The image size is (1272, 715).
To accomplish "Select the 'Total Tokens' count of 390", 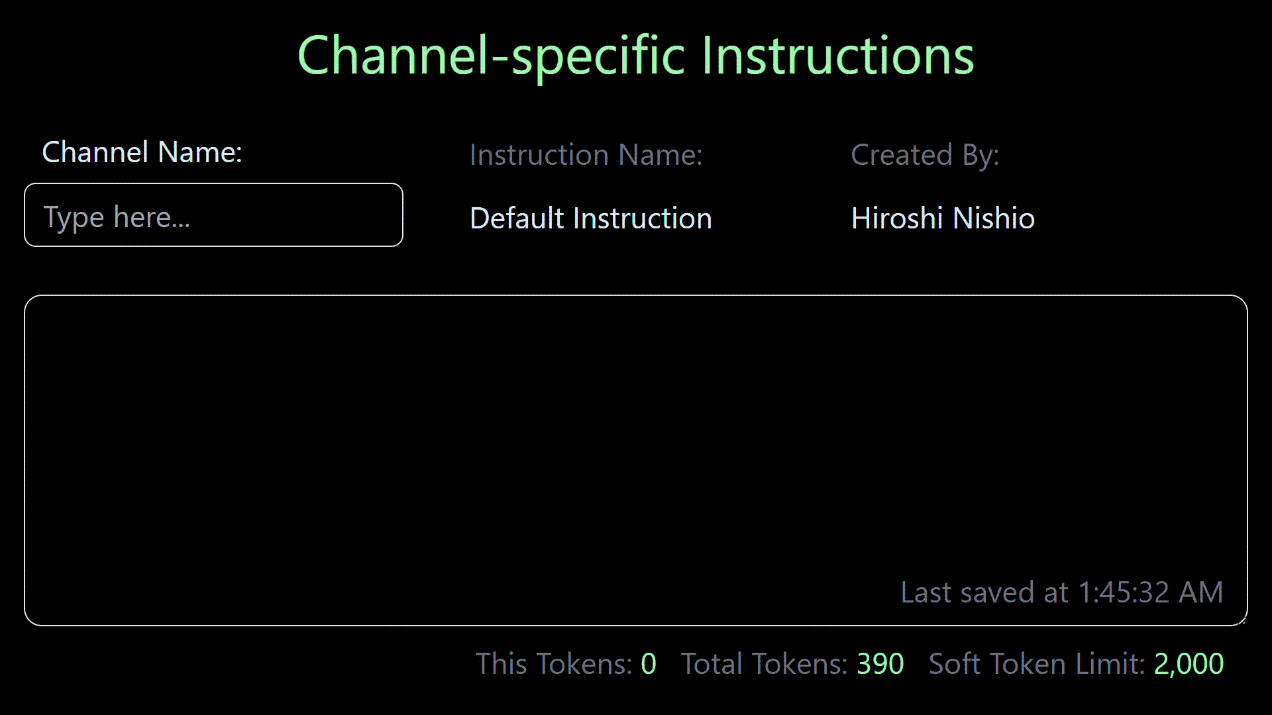I will coord(880,663).
